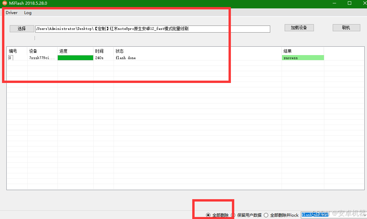
Task: Open the Driver menu
Action: [x=11, y=13]
